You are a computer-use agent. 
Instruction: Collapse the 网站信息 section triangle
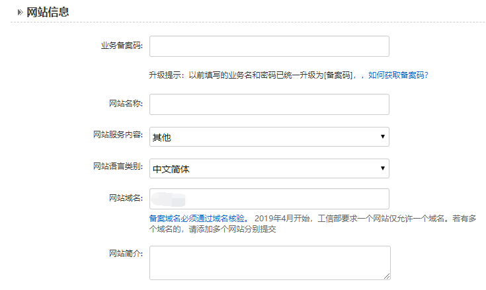(x=20, y=12)
